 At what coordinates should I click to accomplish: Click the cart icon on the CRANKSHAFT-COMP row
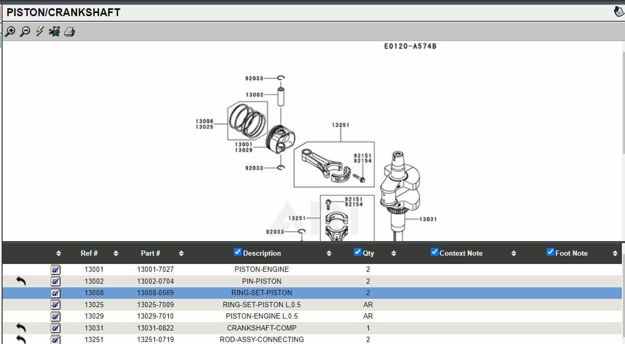pyautogui.click(x=56, y=327)
